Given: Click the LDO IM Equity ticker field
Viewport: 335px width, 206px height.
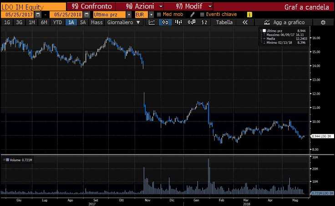Looking at the screenshot, I should 33,7.
